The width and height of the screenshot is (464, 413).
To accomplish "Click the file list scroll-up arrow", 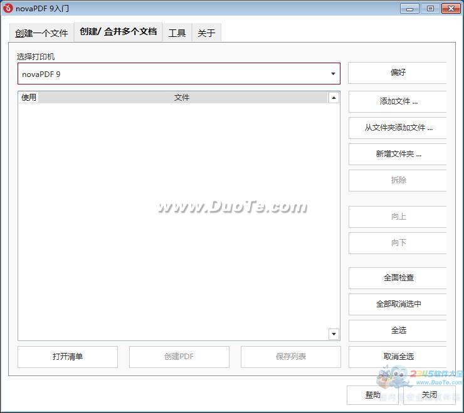I will [334, 98].
